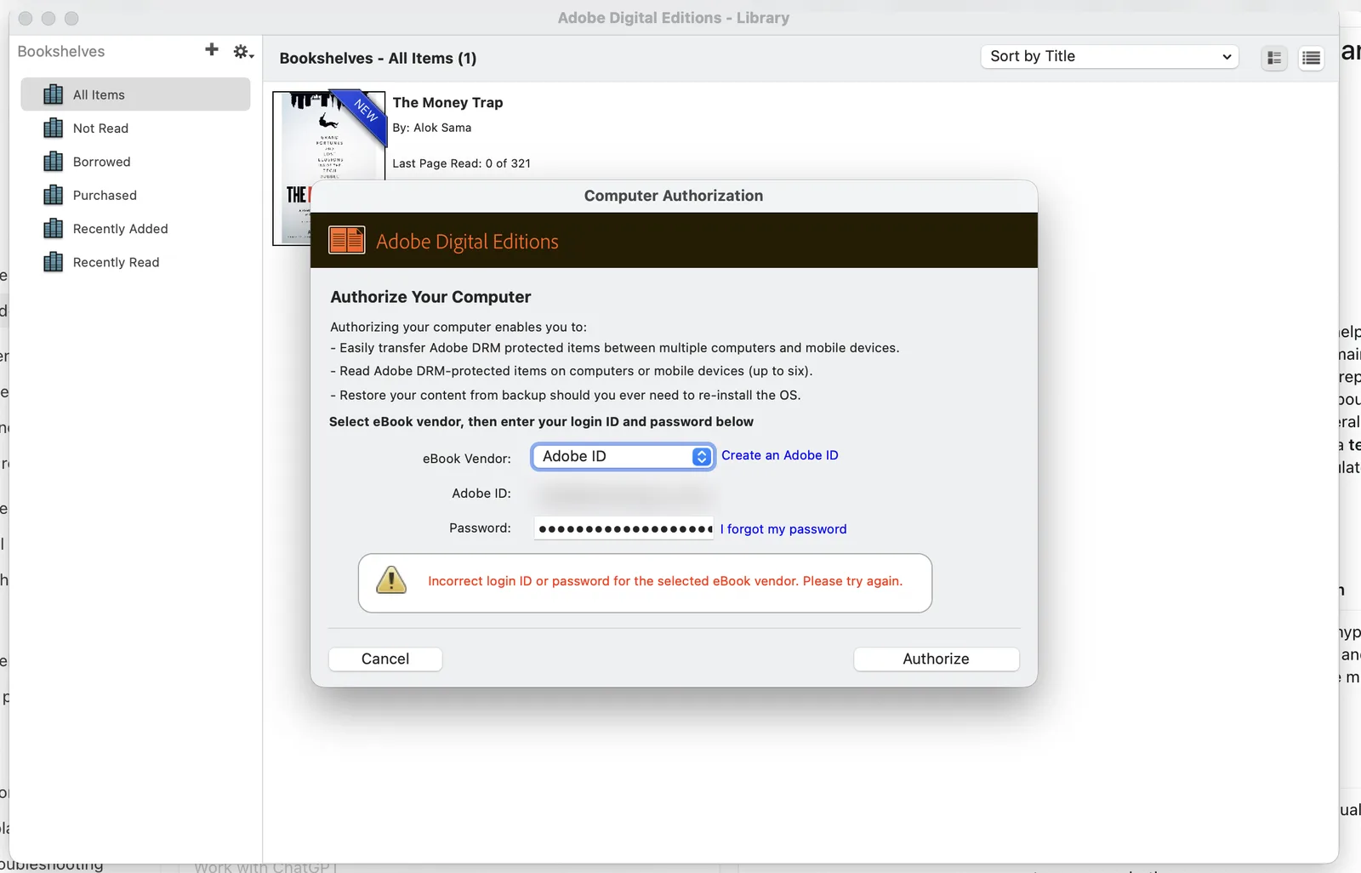Click the Recently Read bookshelf icon
The height and width of the screenshot is (873, 1361).
click(x=53, y=261)
